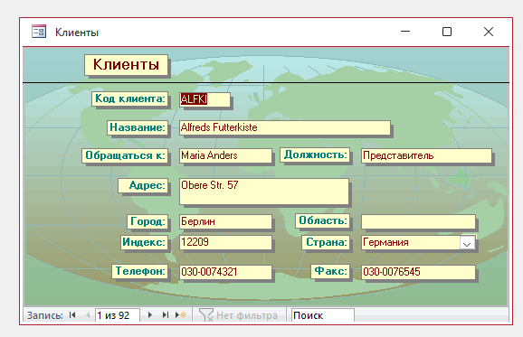
Task: Close the Клиенты window
Action: [x=489, y=32]
